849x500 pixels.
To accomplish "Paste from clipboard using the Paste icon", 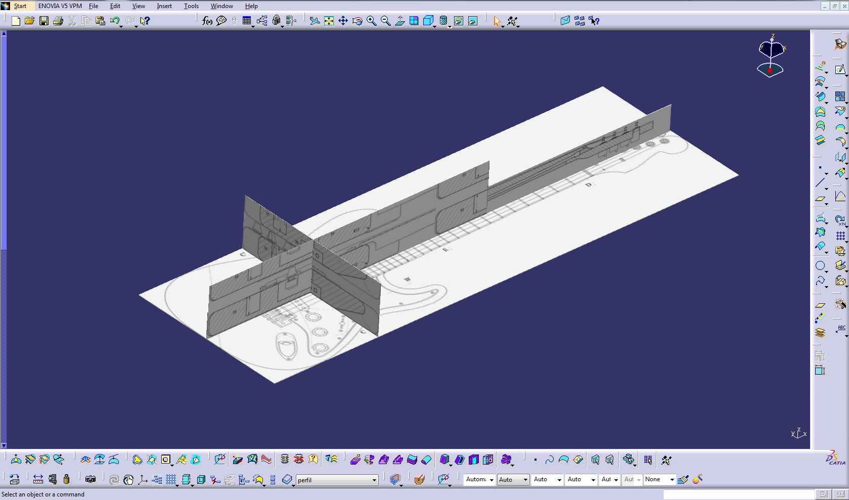I will point(101,21).
